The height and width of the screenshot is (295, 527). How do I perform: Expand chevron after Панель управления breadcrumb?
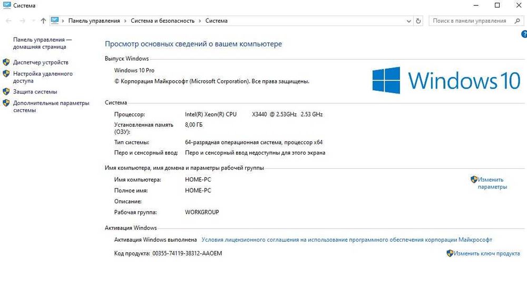point(125,21)
